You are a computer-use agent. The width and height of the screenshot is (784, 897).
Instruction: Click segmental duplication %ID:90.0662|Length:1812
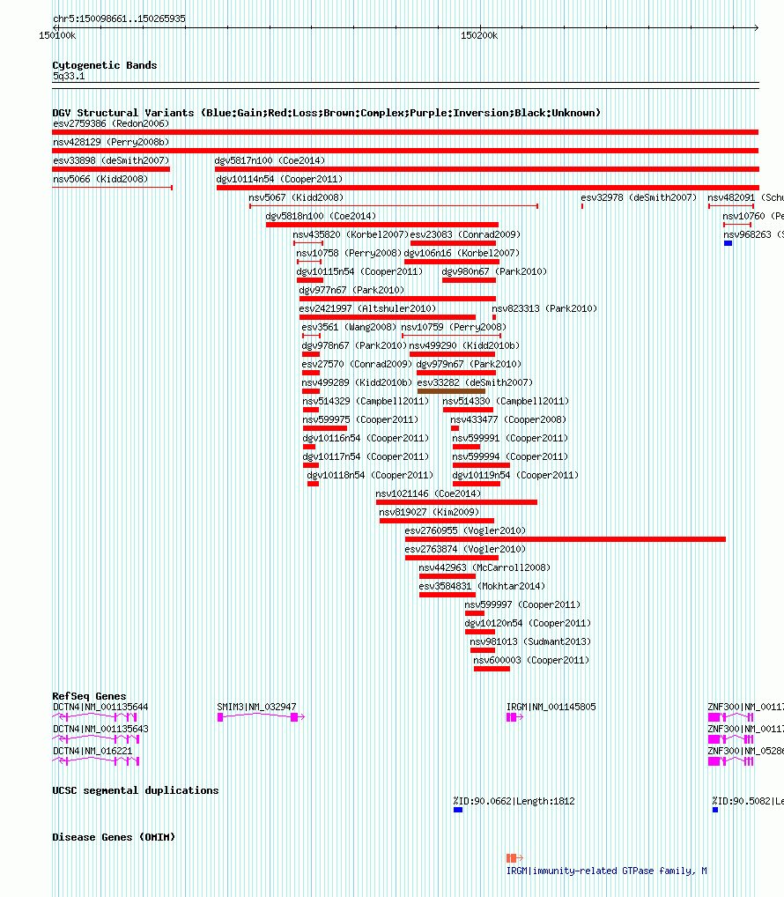coord(514,802)
